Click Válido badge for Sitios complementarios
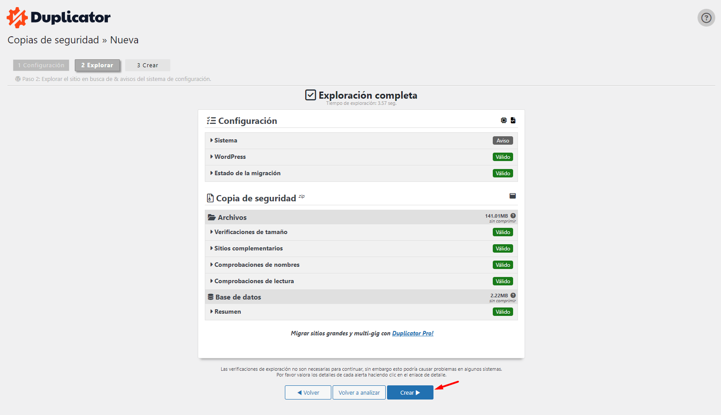 click(x=503, y=249)
